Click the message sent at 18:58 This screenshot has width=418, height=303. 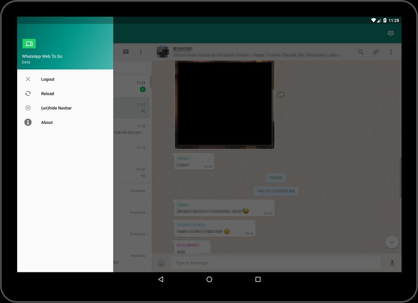pos(194,161)
